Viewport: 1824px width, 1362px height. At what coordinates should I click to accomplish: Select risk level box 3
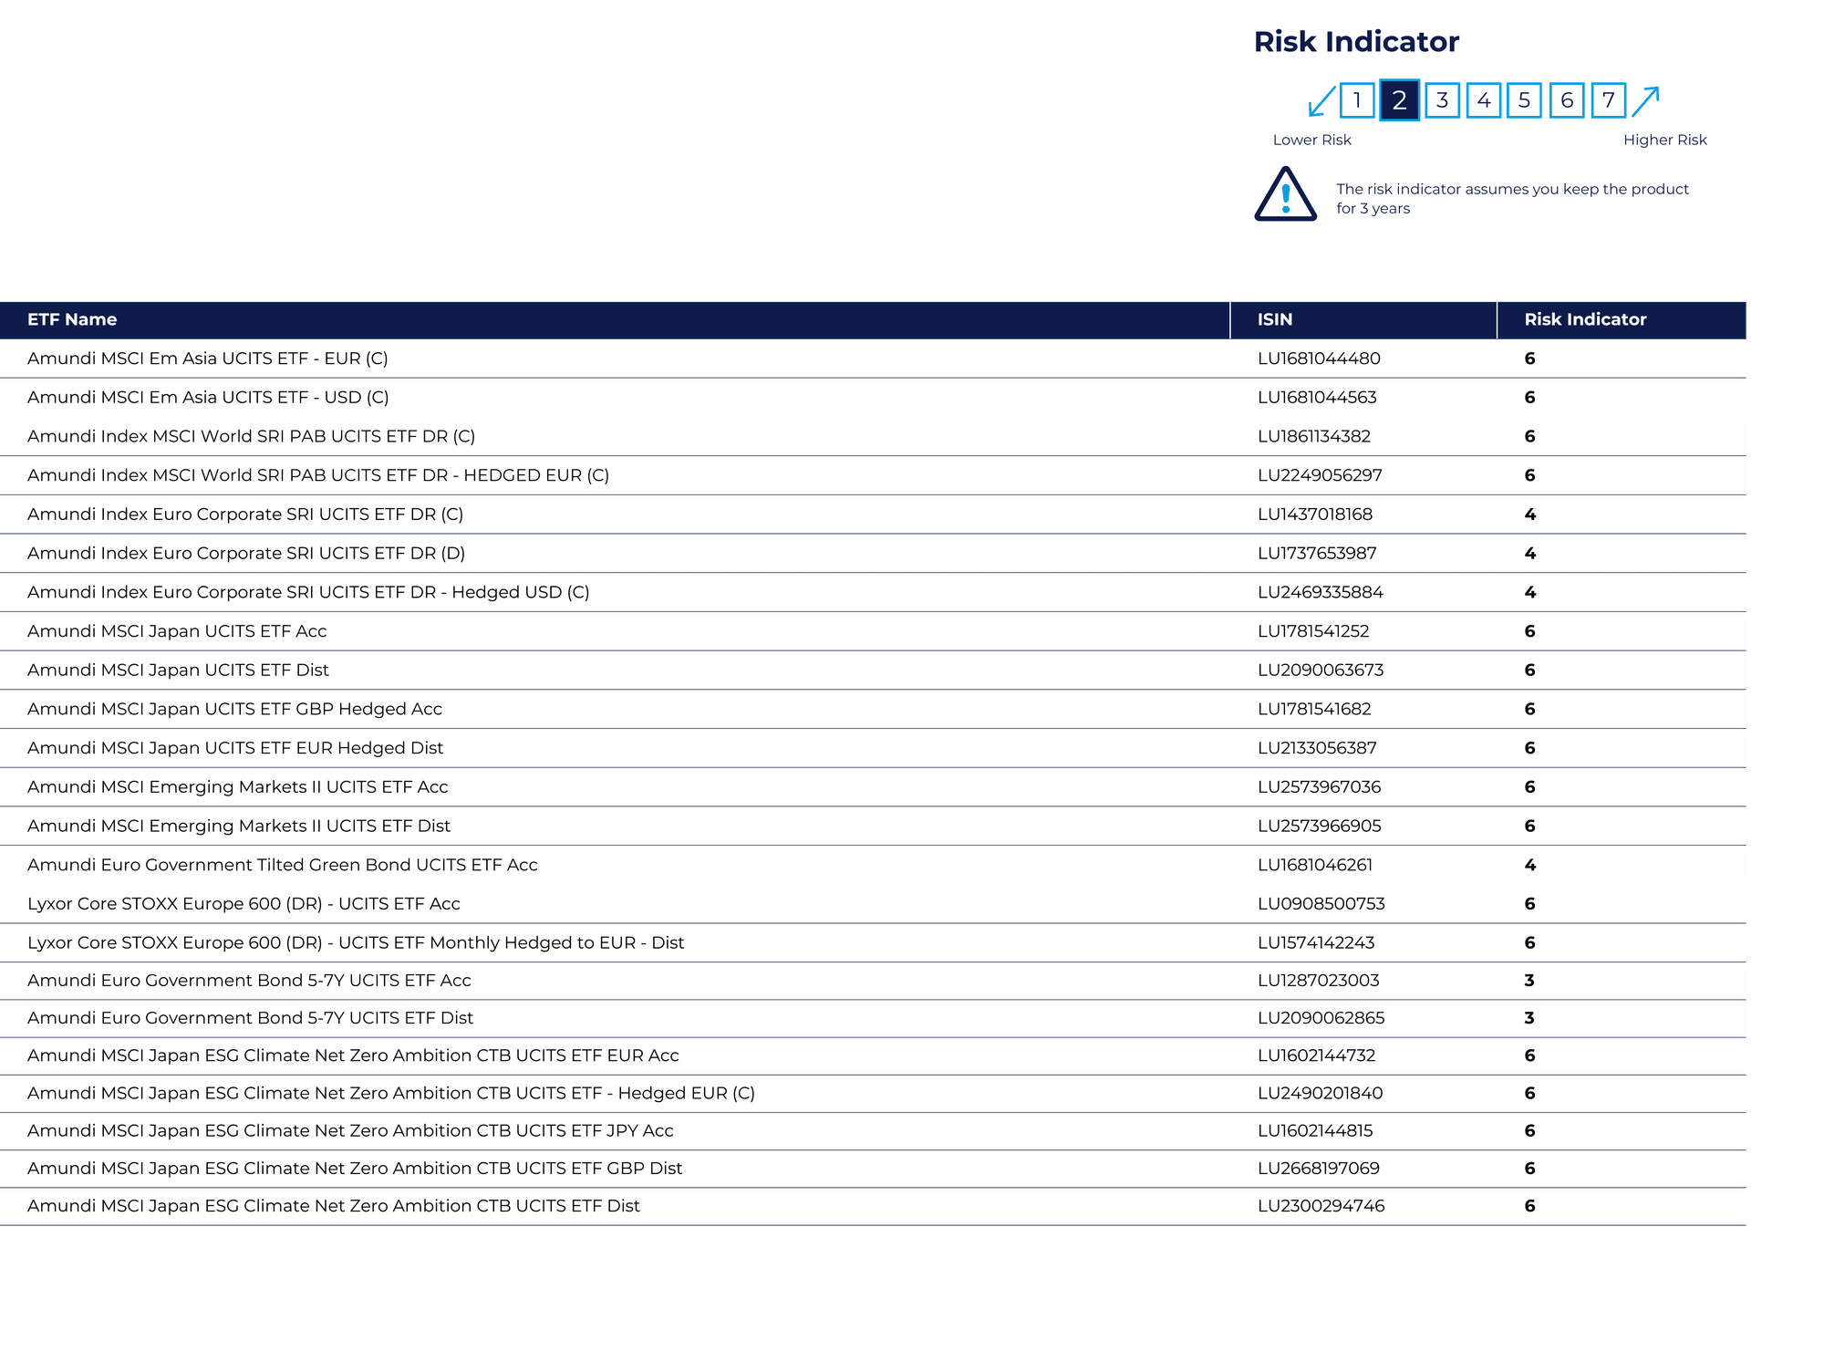tap(1442, 100)
